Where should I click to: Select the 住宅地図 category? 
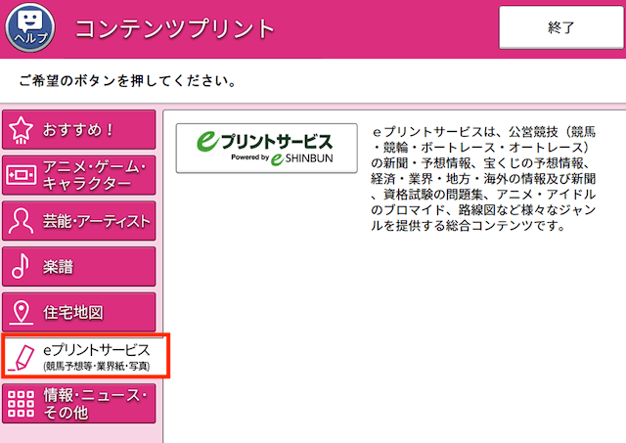(x=78, y=312)
